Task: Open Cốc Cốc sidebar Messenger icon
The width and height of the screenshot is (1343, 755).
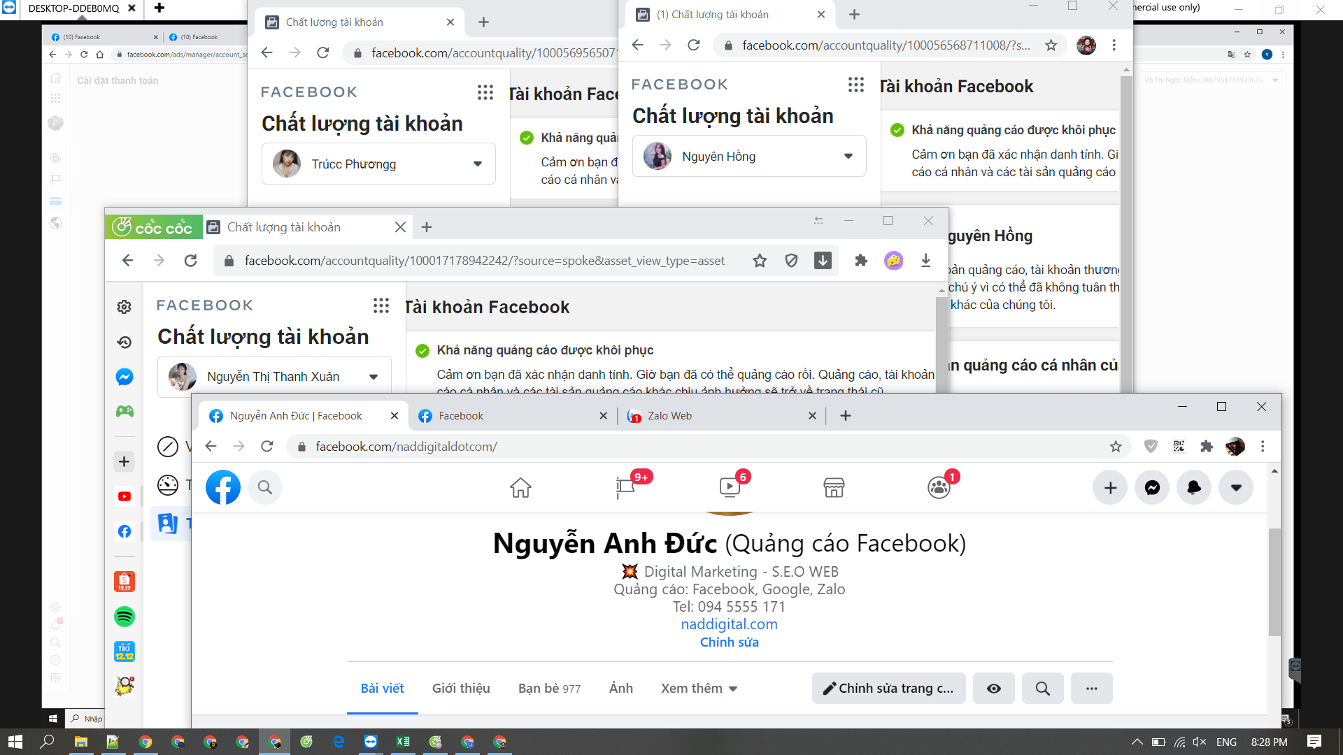Action: pyautogui.click(x=125, y=377)
